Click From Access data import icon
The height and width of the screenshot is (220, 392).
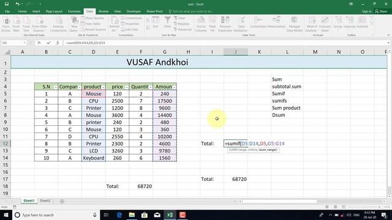[x=6, y=24]
